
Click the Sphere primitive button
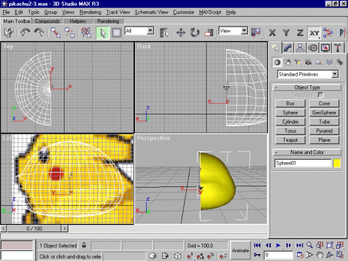290,112
